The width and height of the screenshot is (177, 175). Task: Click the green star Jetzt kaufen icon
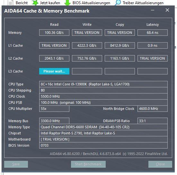[x=35, y=3]
